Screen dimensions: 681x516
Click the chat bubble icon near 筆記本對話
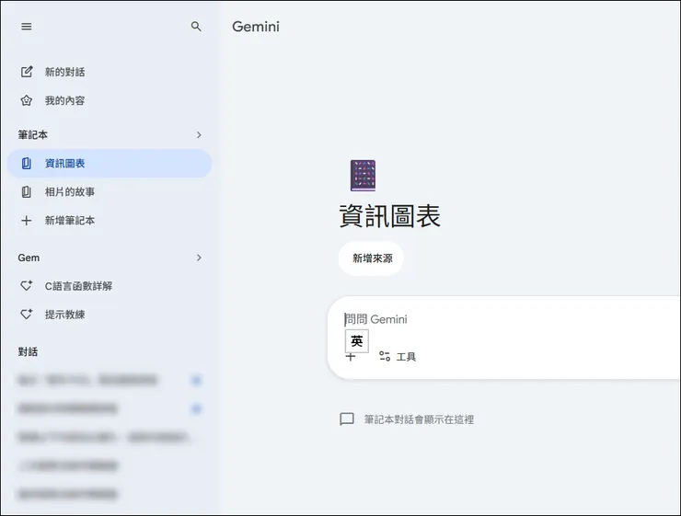tap(347, 419)
